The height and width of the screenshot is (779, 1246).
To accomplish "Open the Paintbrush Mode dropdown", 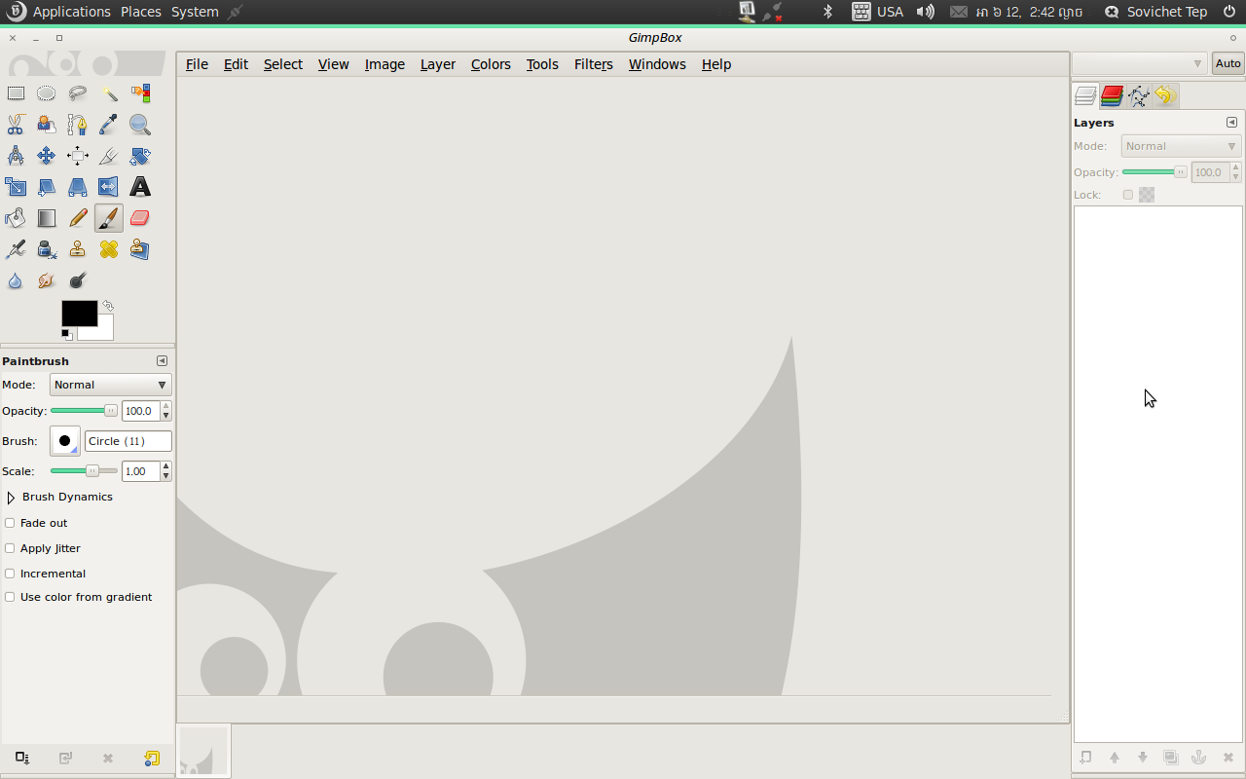I will (x=110, y=385).
